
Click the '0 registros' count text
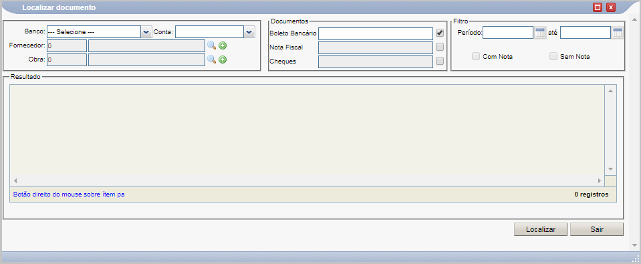coord(591,194)
